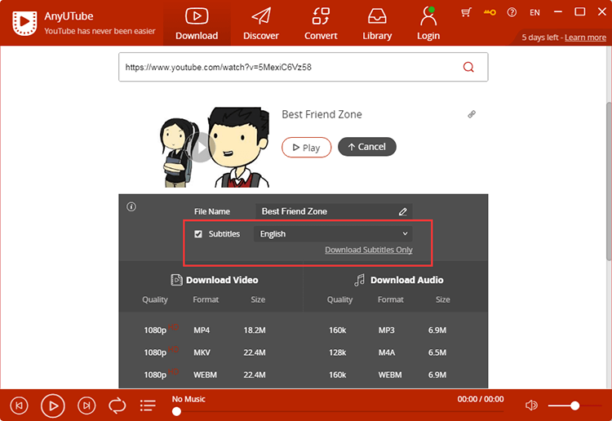Uncheck the Subtitles checkbox

click(198, 234)
